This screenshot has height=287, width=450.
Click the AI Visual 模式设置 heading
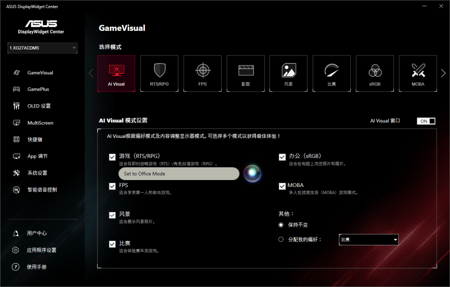pos(123,121)
